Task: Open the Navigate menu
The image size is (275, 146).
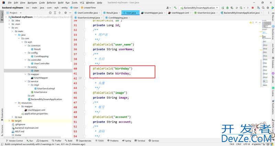Action: click(32, 3)
